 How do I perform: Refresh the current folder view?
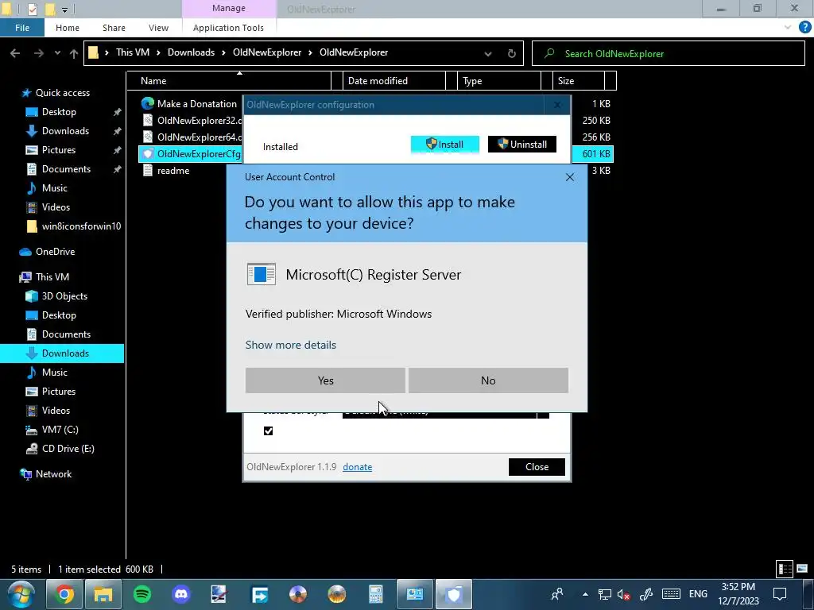511,53
